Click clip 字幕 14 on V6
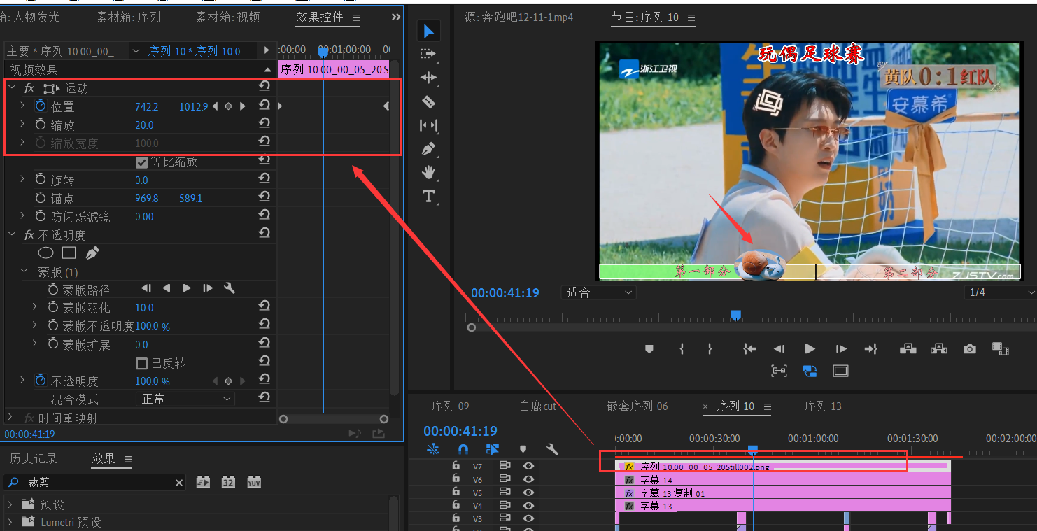The image size is (1037, 531). tap(783, 480)
